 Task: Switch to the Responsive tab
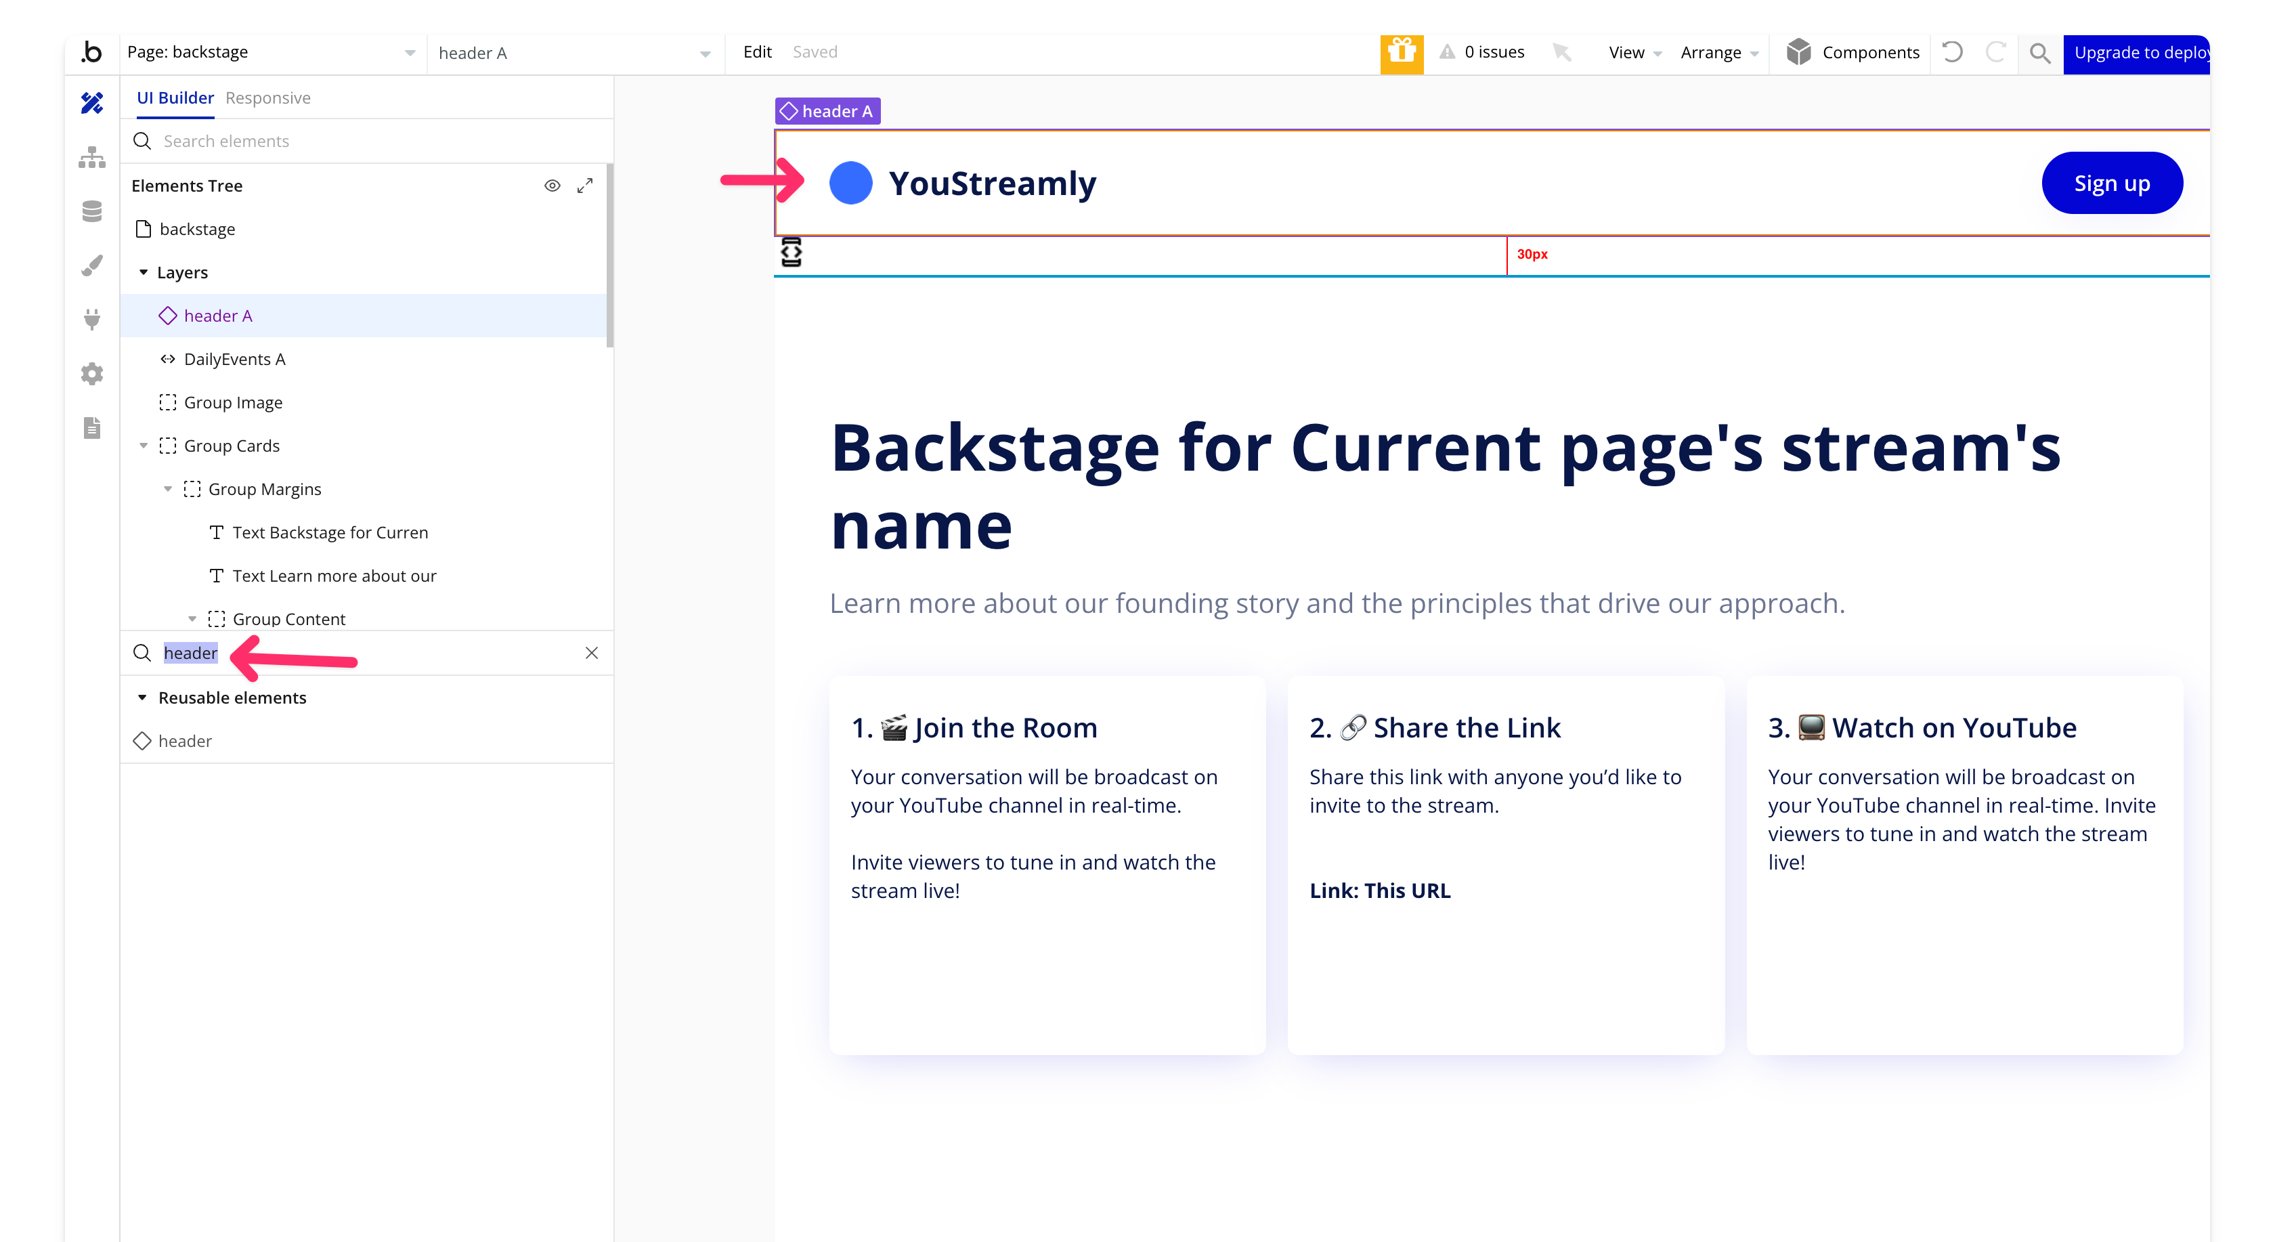coord(267,98)
